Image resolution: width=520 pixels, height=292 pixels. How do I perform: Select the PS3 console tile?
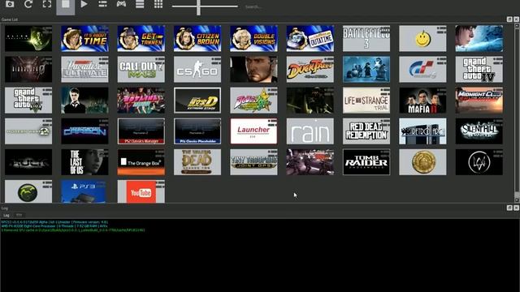84,191
